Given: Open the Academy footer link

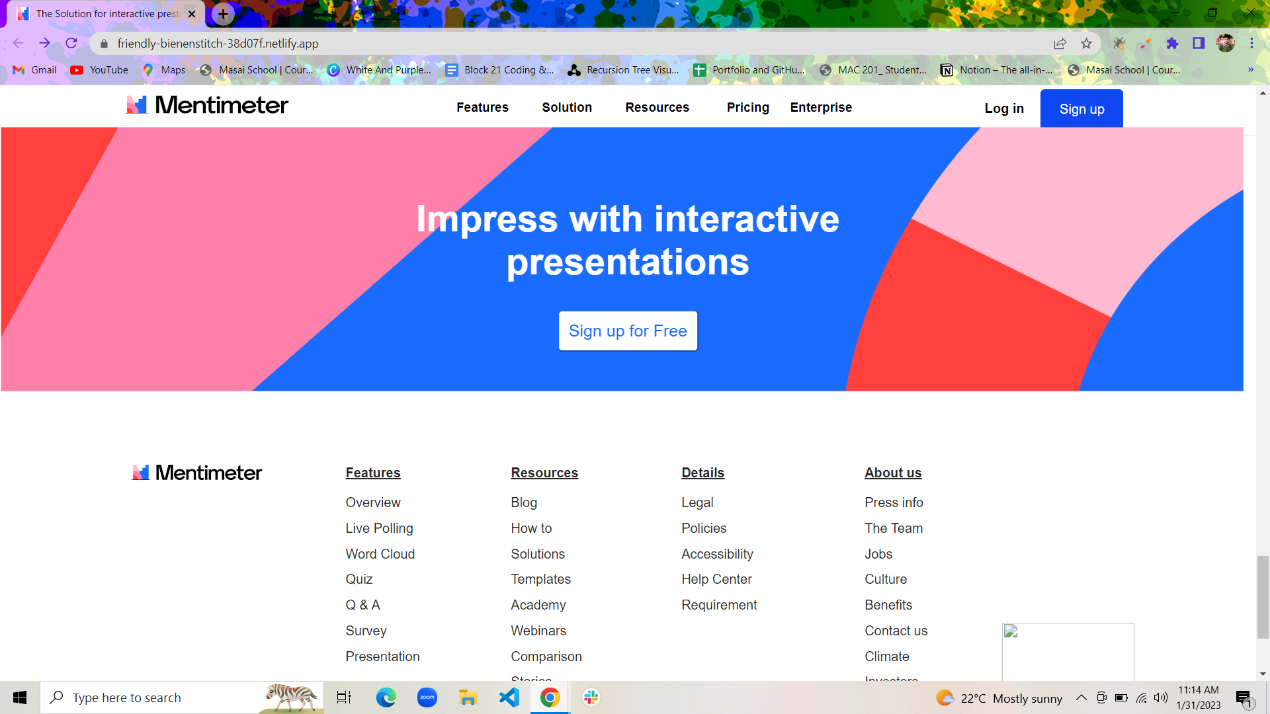Looking at the screenshot, I should click(x=538, y=605).
